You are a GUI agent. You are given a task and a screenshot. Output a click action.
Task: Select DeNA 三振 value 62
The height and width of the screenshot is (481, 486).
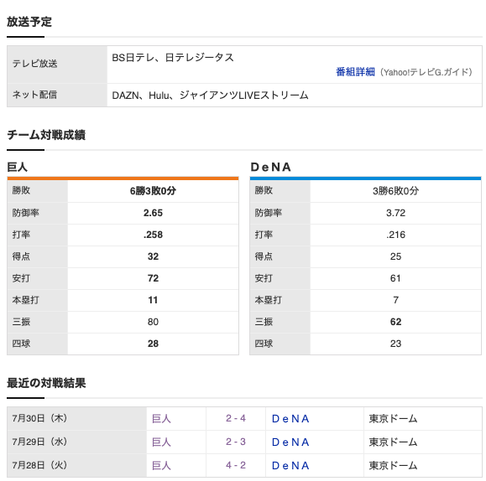coord(396,322)
